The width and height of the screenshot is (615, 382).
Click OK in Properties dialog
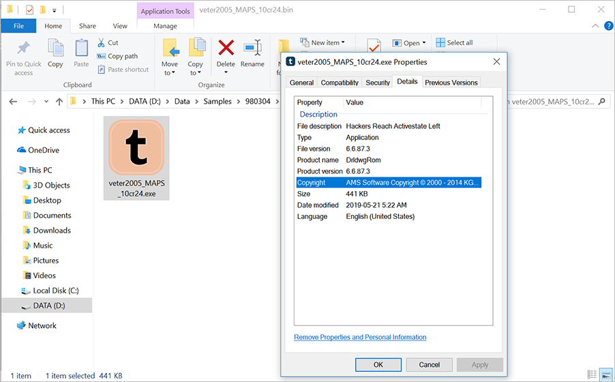coord(378,365)
